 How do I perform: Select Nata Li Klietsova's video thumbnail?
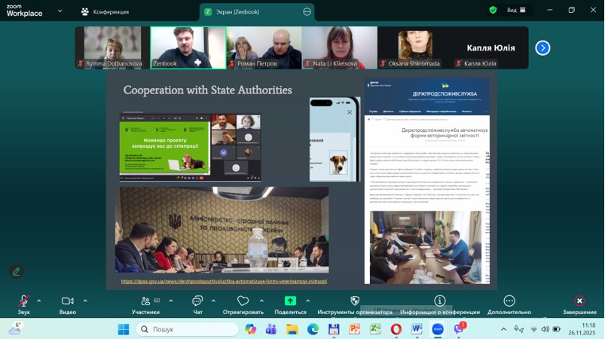click(339, 47)
